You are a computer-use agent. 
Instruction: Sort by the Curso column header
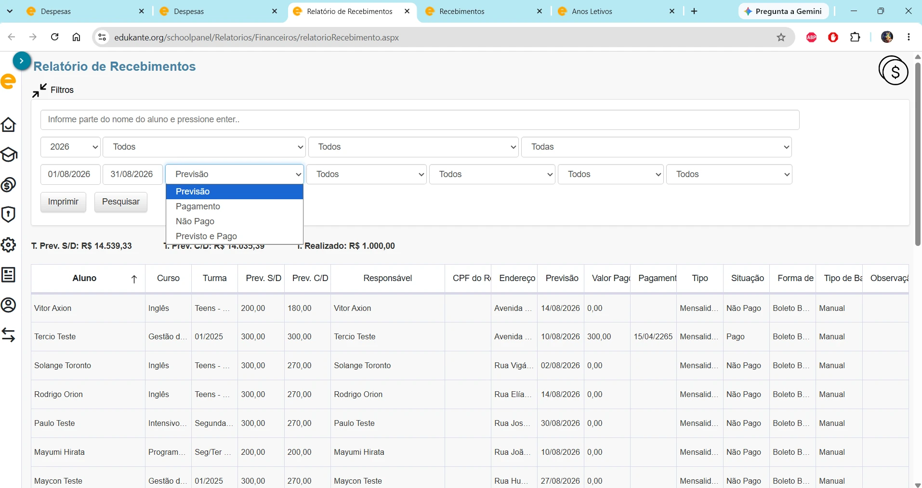(x=168, y=278)
